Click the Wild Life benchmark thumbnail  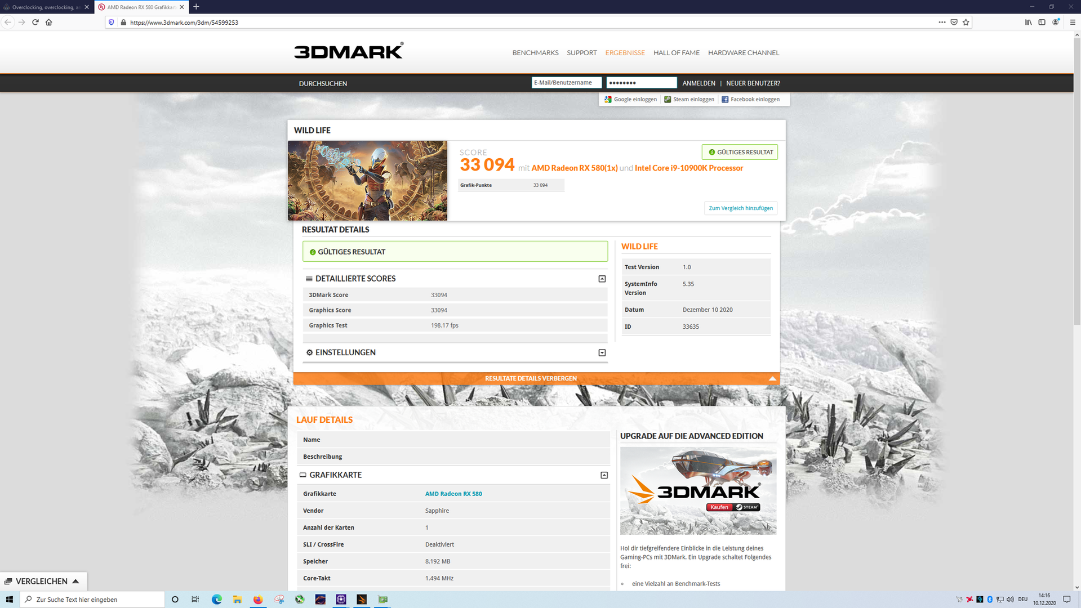[x=367, y=180]
